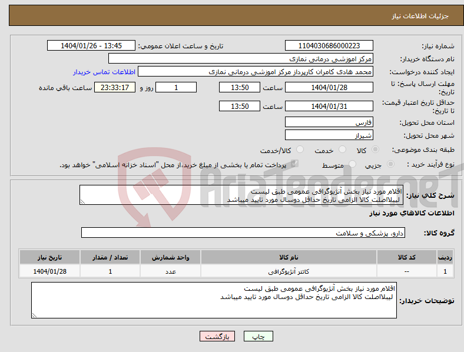Click the تاریخ نیاز column header

49,257
